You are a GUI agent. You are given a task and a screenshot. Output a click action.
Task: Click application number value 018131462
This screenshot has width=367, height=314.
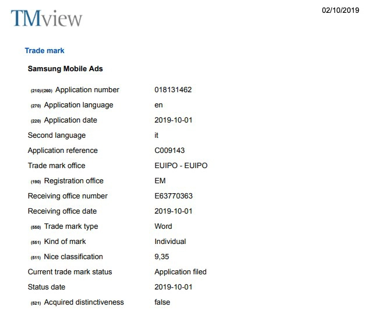(173, 90)
